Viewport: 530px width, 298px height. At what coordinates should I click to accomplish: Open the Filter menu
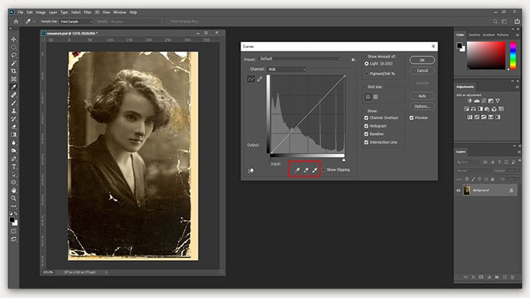click(x=87, y=12)
